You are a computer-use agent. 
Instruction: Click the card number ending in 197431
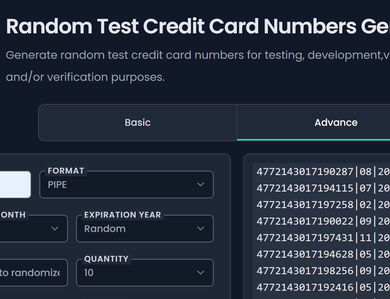click(305, 238)
